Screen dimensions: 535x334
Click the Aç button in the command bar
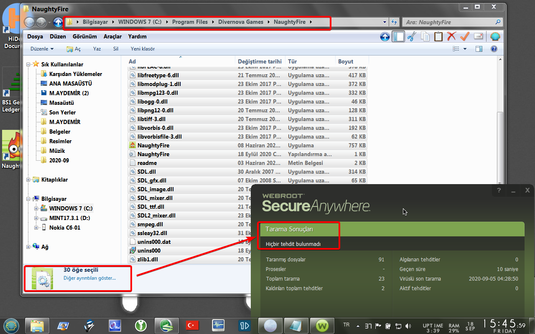point(74,49)
